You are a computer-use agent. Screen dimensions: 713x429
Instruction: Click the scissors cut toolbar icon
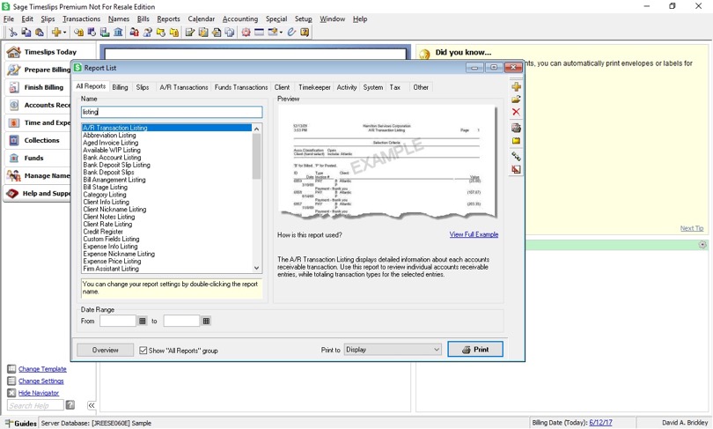tap(12, 32)
